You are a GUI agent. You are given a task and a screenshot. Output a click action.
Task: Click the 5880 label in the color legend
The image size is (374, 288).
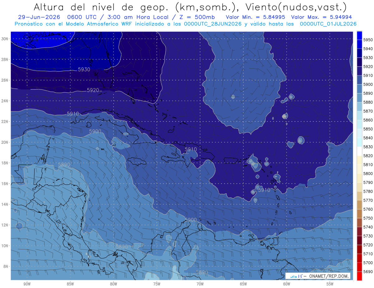(368, 102)
